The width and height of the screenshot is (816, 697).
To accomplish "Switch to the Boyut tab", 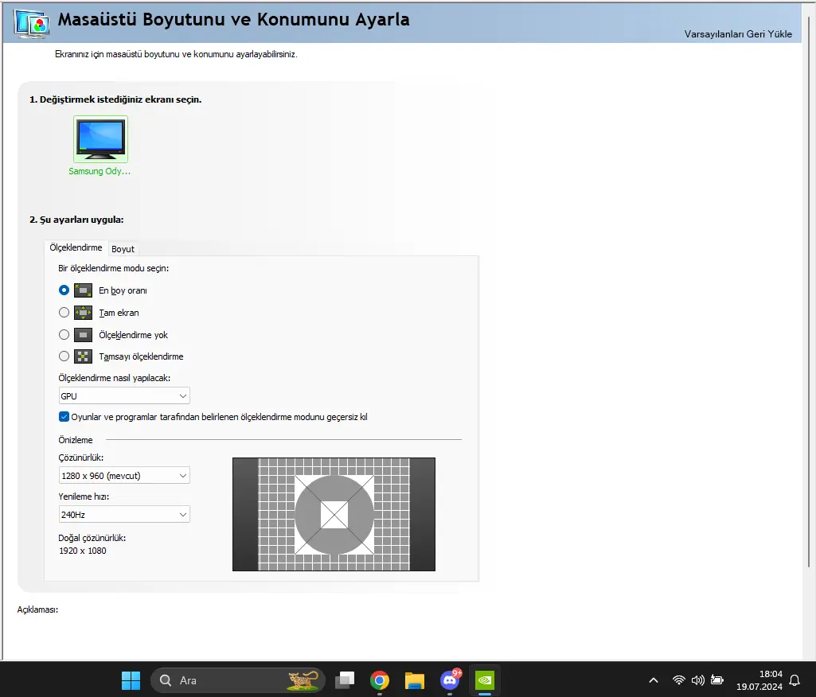I will click(123, 249).
